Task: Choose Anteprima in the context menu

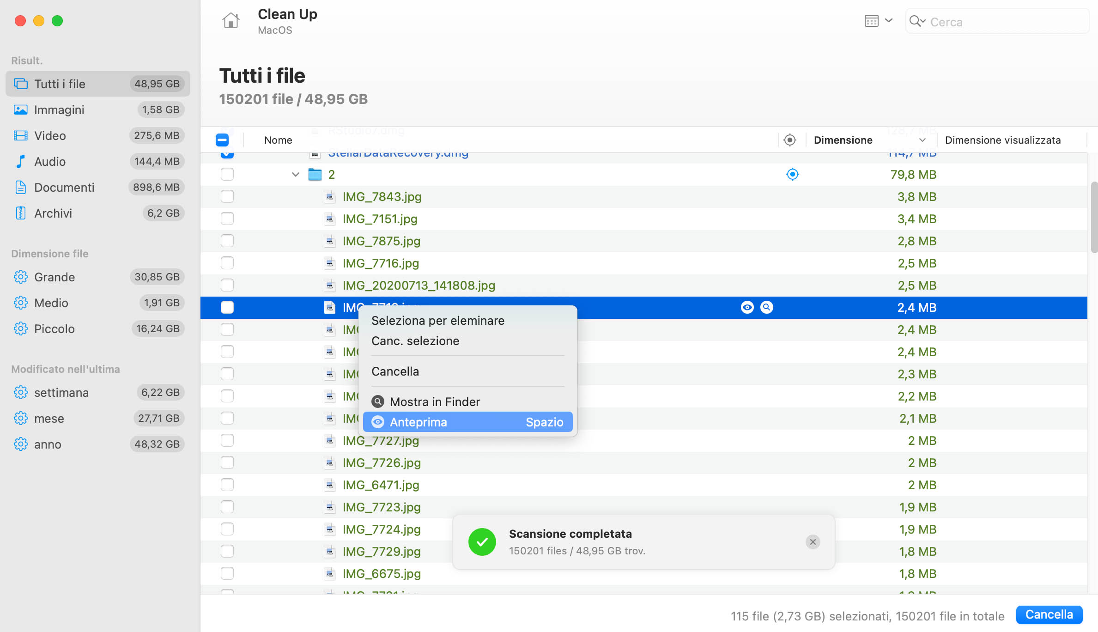Action: pos(468,422)
